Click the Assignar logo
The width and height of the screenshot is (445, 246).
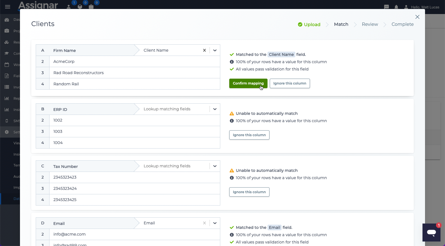coord(38,5)
